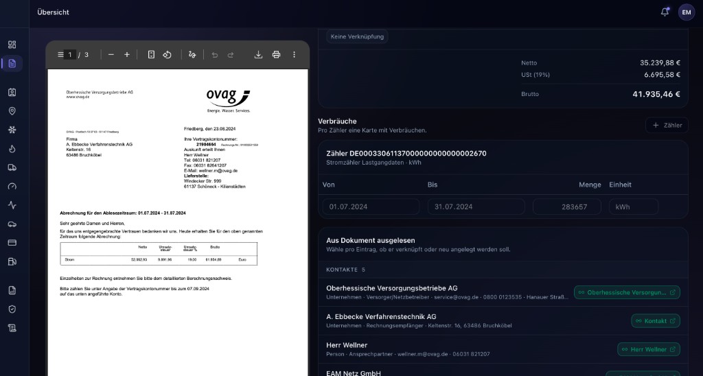Open the location pin icon in sidebar
The image size is (703, 376).
pos(12,110)
